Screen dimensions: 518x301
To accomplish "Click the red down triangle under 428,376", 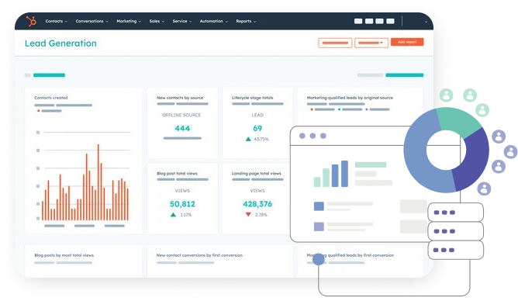I will coord(248,214).
